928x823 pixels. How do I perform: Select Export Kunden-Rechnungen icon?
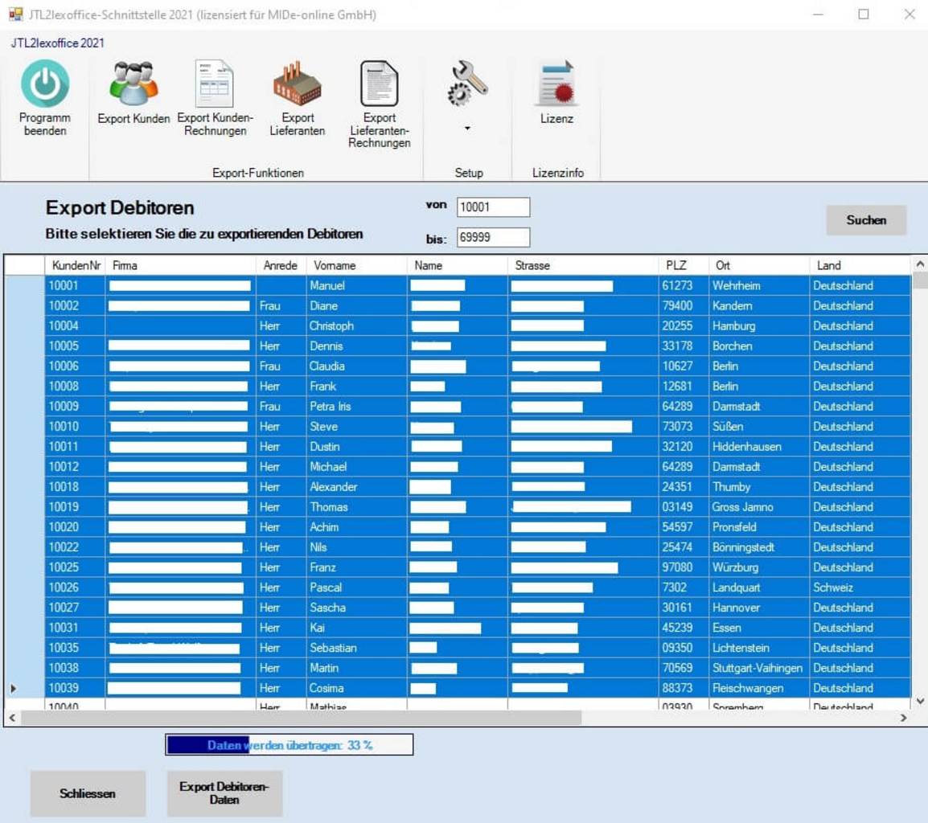[x=215, y=84]
